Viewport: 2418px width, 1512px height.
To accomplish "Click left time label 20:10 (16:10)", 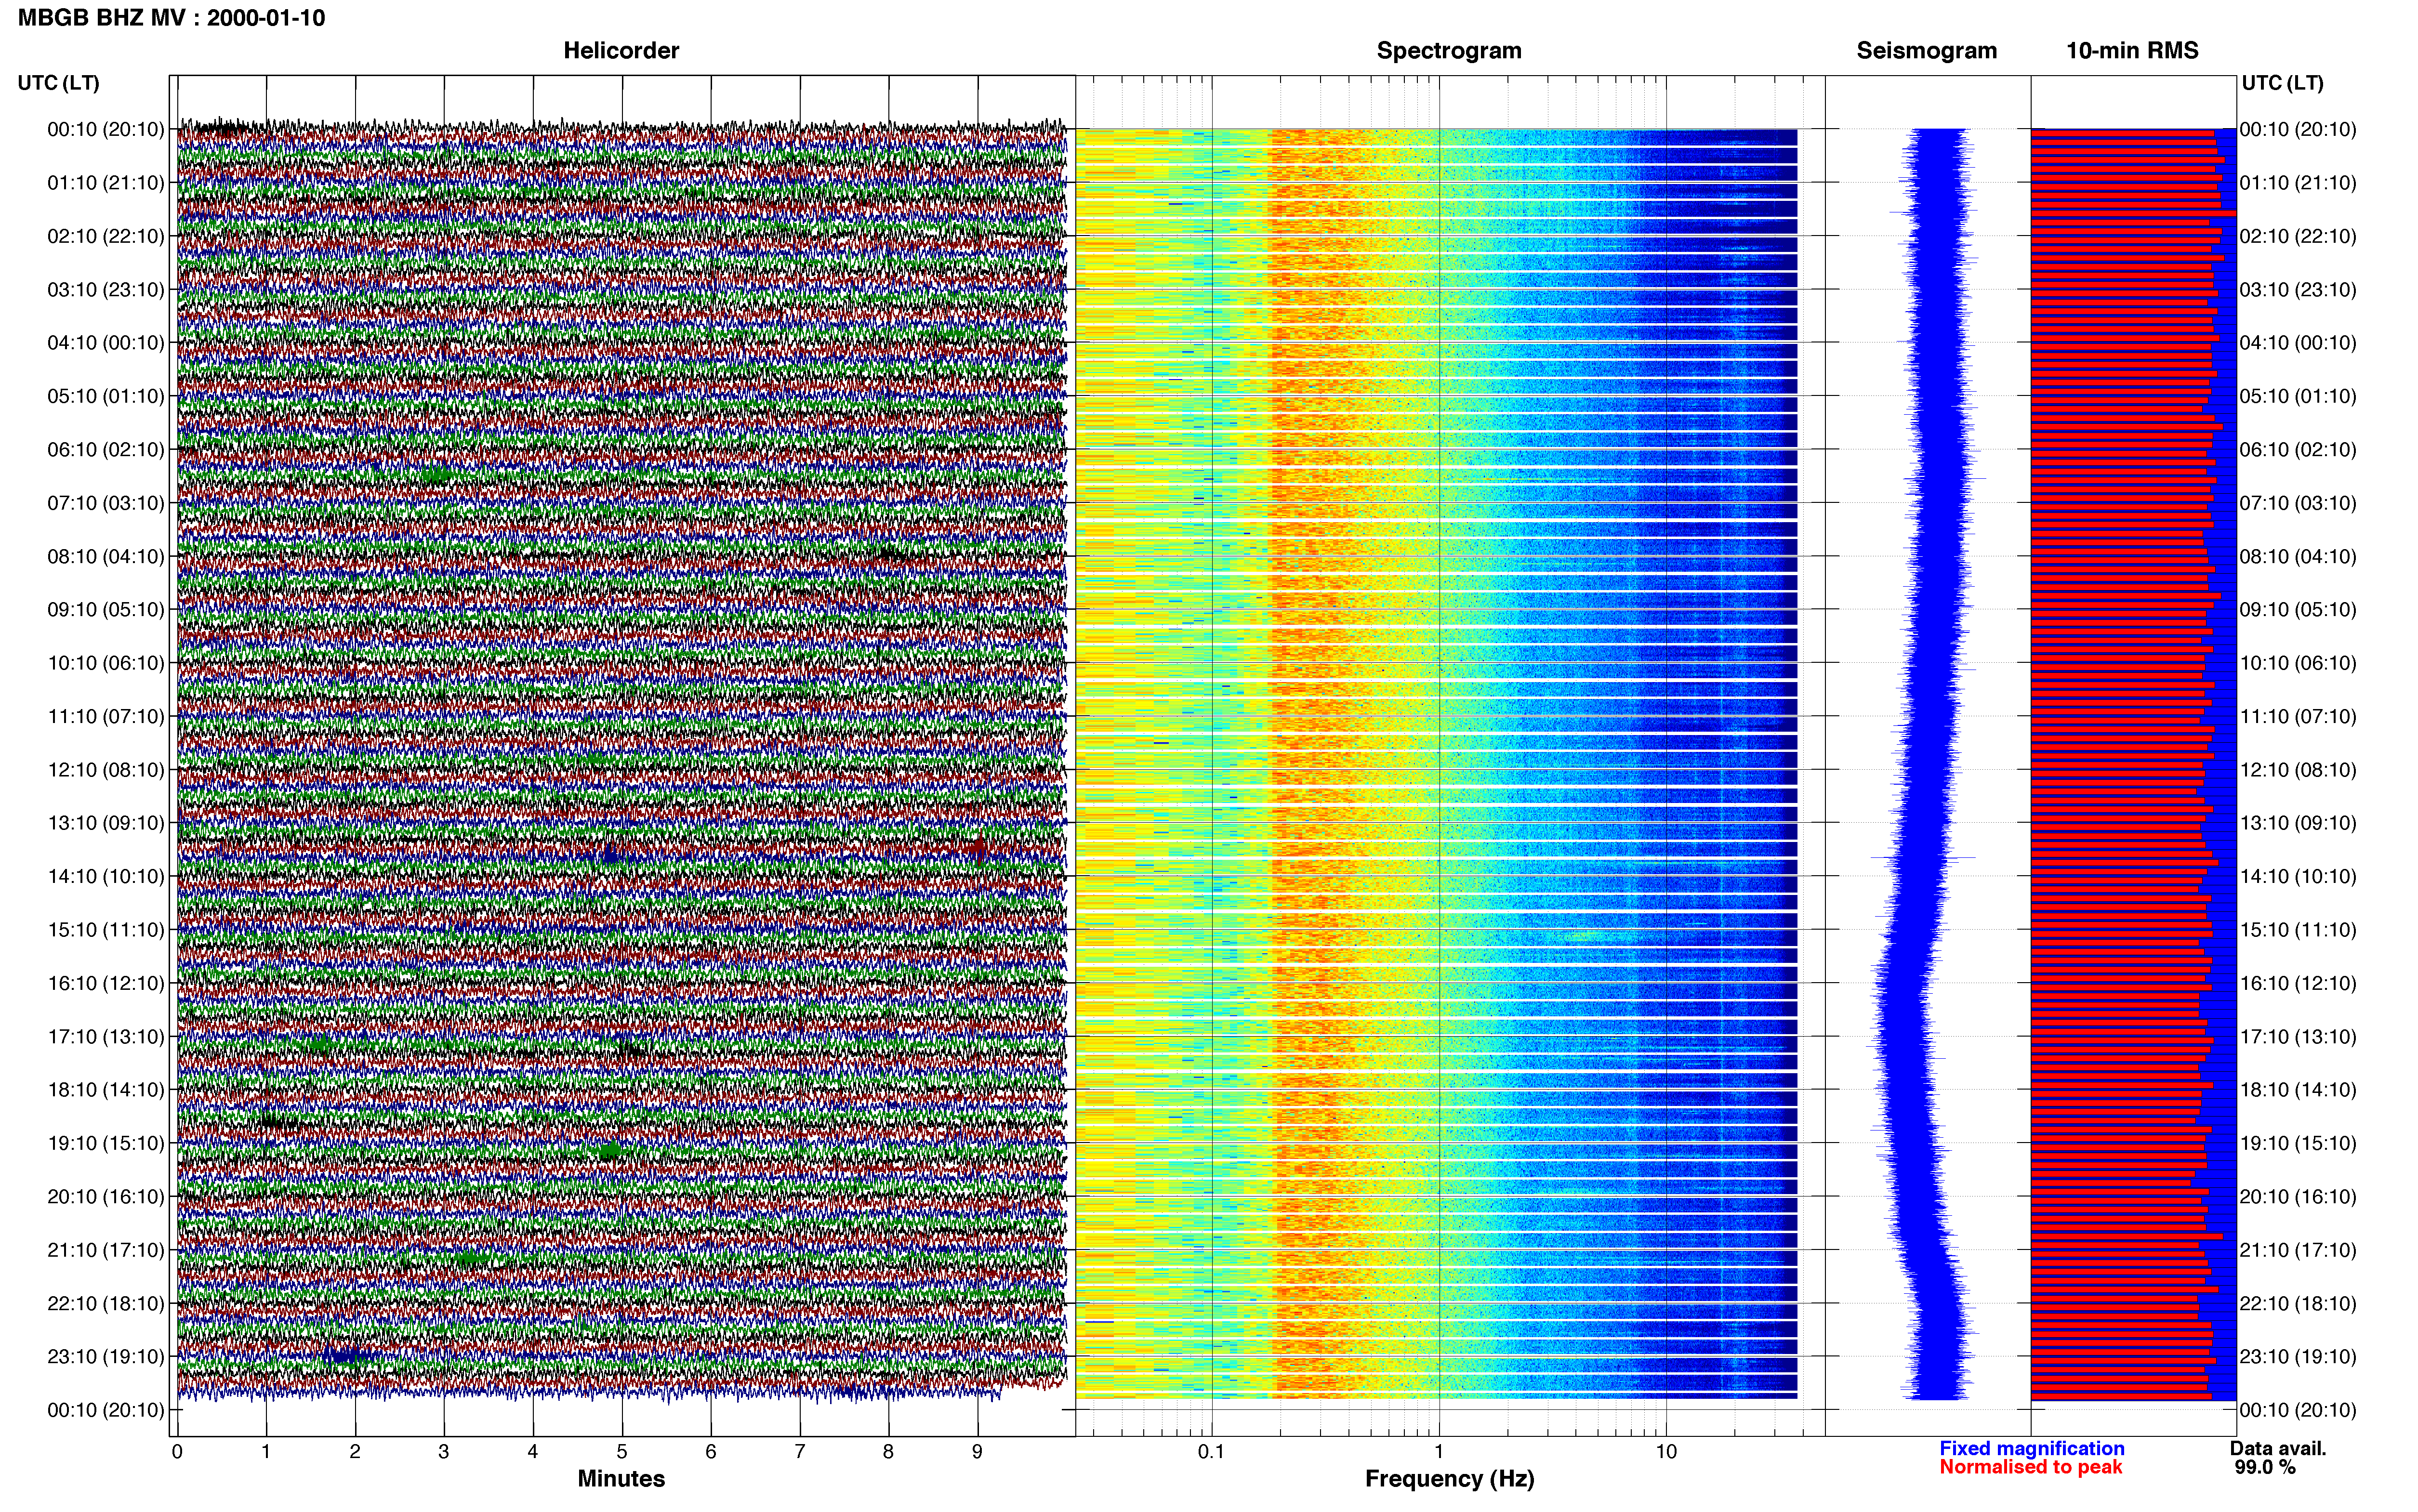I will coord(105,1197).
